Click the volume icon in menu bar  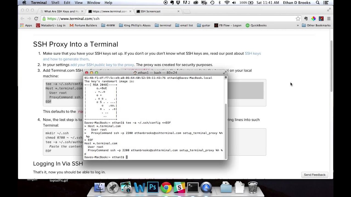[x=234, y=3]
